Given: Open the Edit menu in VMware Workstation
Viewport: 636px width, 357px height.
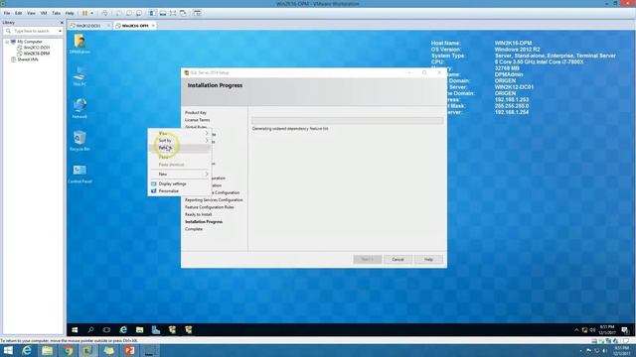Looking at the screenshot, I should point(19,13).
